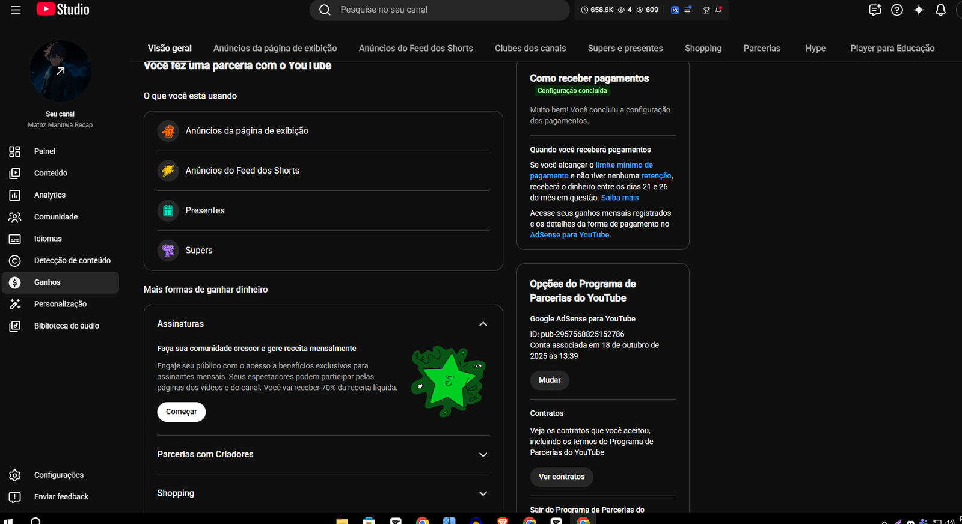Switch to the Visão geral tab
This screenshot has width=962, height=524.
tap(170, 48)
